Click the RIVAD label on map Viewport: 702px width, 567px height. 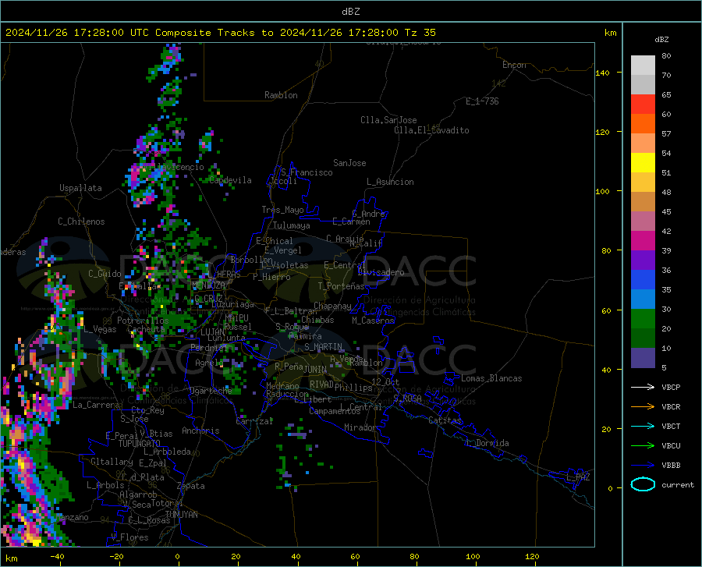pos(321,384)
